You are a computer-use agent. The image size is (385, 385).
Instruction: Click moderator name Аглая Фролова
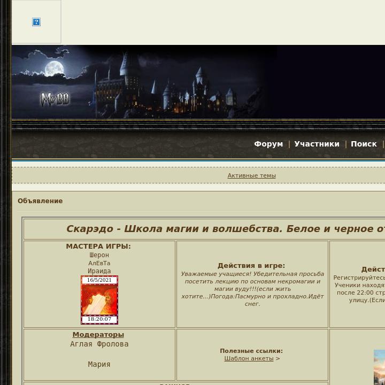pyautogui.click(x=99, y=344)
